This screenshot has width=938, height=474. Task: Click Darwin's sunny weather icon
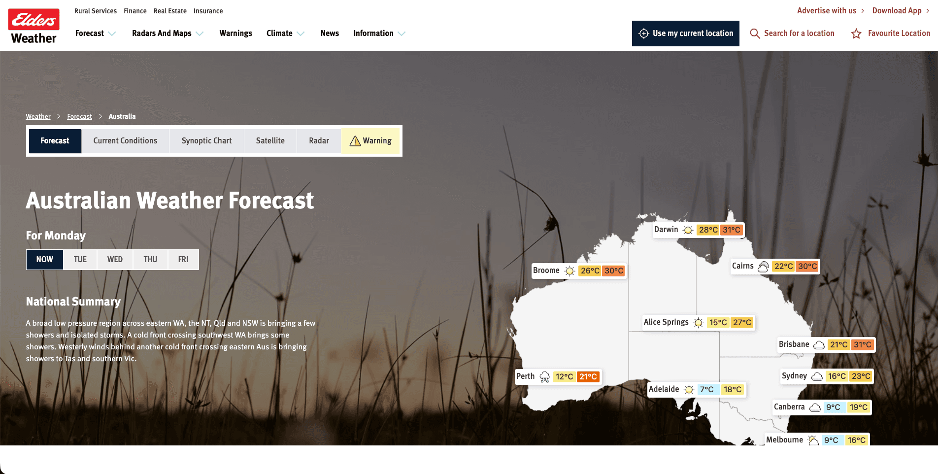click(x=688, y=230)
